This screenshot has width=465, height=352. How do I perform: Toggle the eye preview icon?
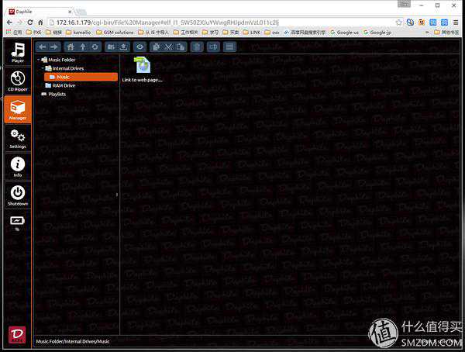tap(139, 47)
